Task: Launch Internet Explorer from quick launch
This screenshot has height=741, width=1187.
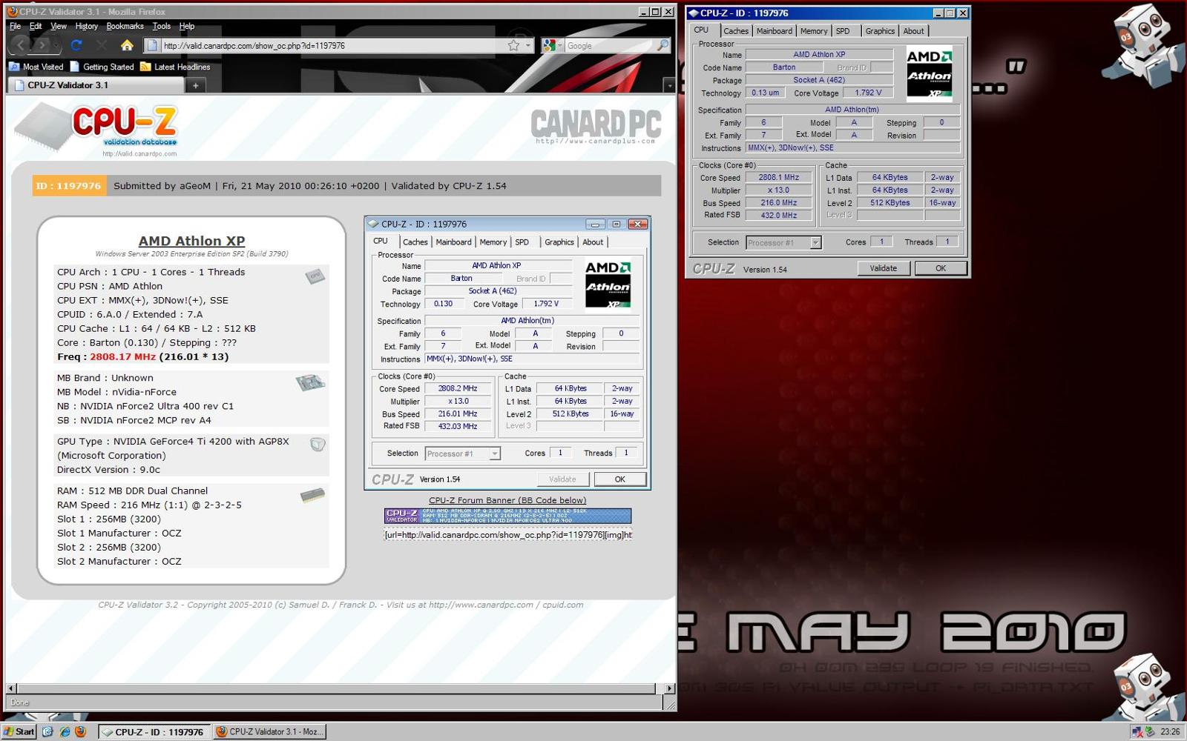Action: (x=65, y=731)
